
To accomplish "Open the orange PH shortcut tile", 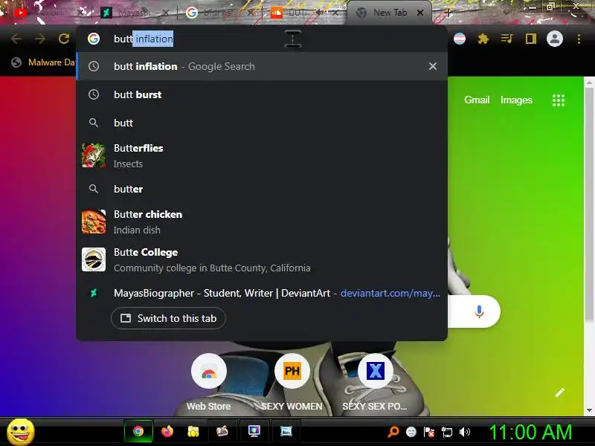I will click(292, 382).
